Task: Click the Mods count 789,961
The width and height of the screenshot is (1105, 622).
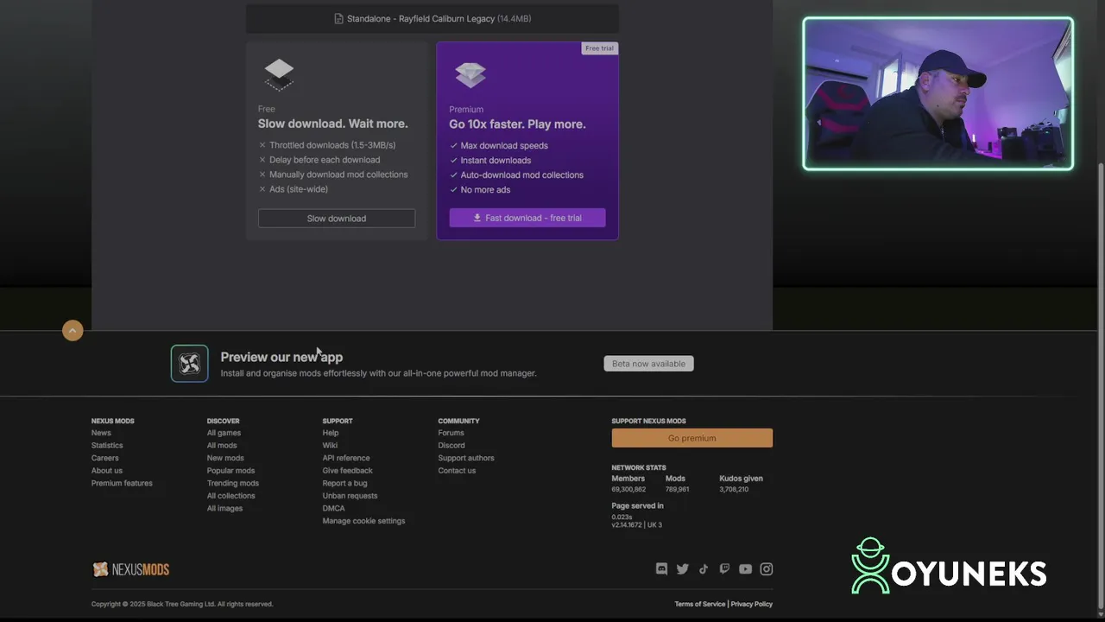Action: pos(677,489)
